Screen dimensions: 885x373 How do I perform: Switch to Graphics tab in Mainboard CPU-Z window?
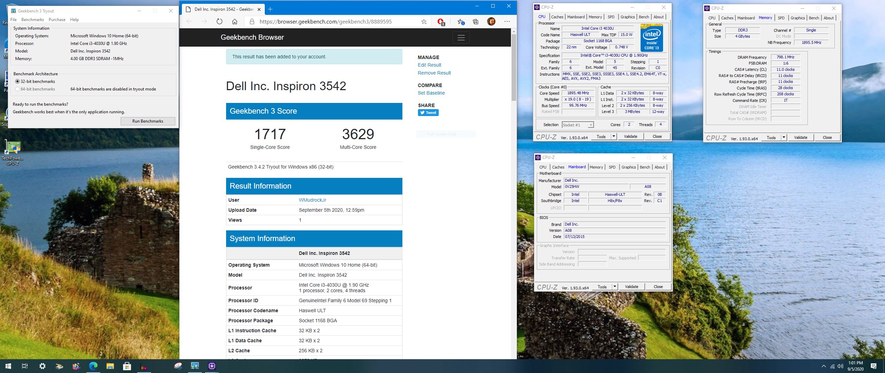pyautogui.click(x=628, y=167)
